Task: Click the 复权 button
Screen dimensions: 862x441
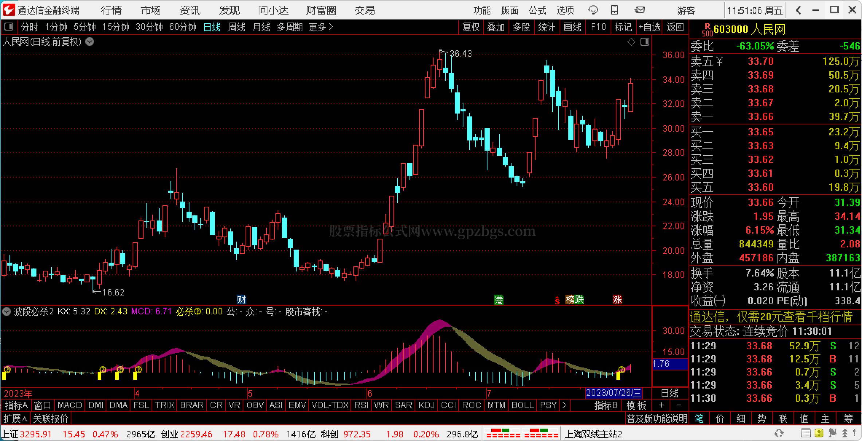Action: pyautogui.click(x=471, y=27)
